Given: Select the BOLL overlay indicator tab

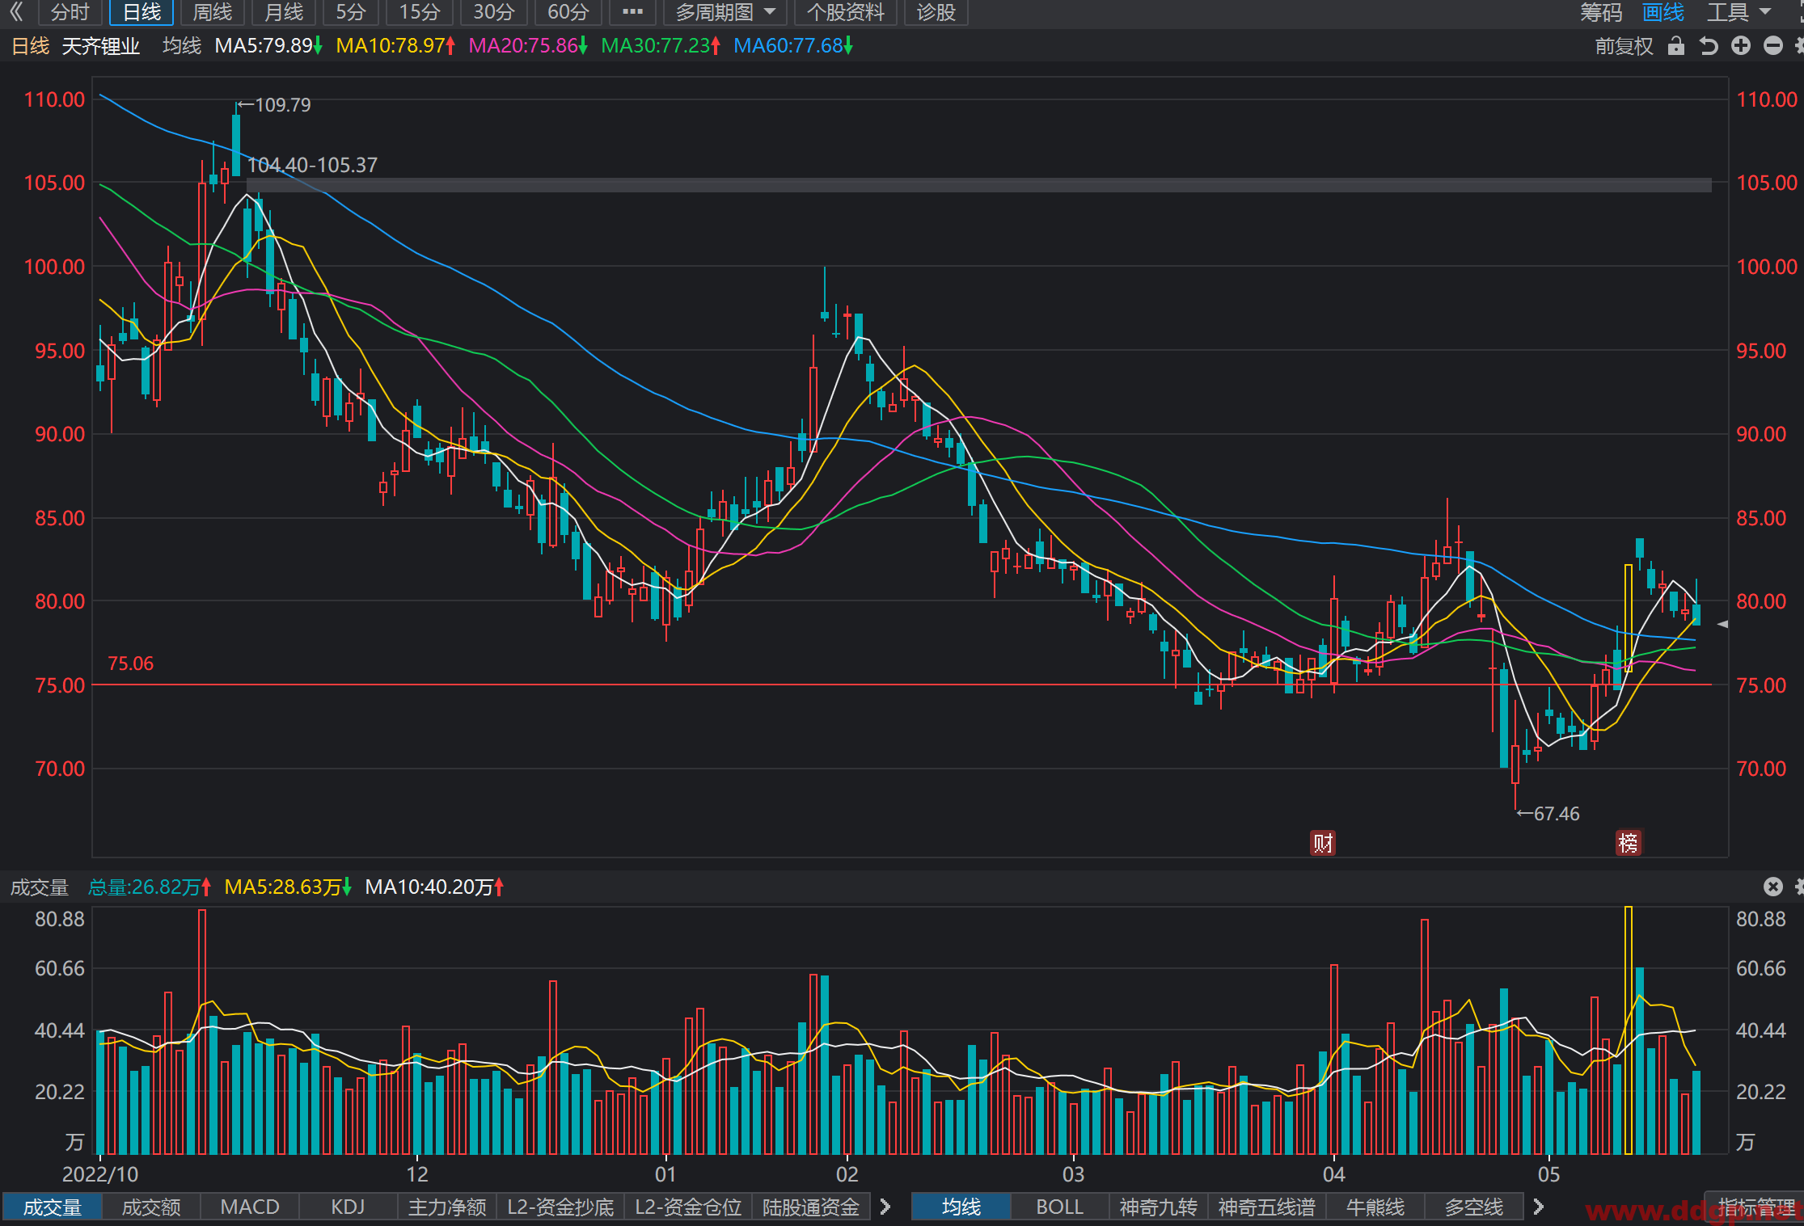Looking at the screenshot, I should click(x=1059, y=1207).
